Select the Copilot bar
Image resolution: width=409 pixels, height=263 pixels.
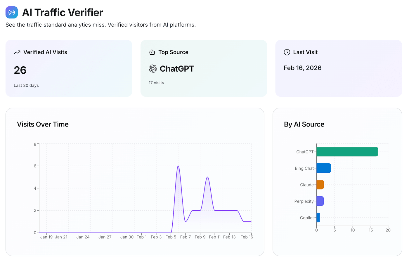318,217
